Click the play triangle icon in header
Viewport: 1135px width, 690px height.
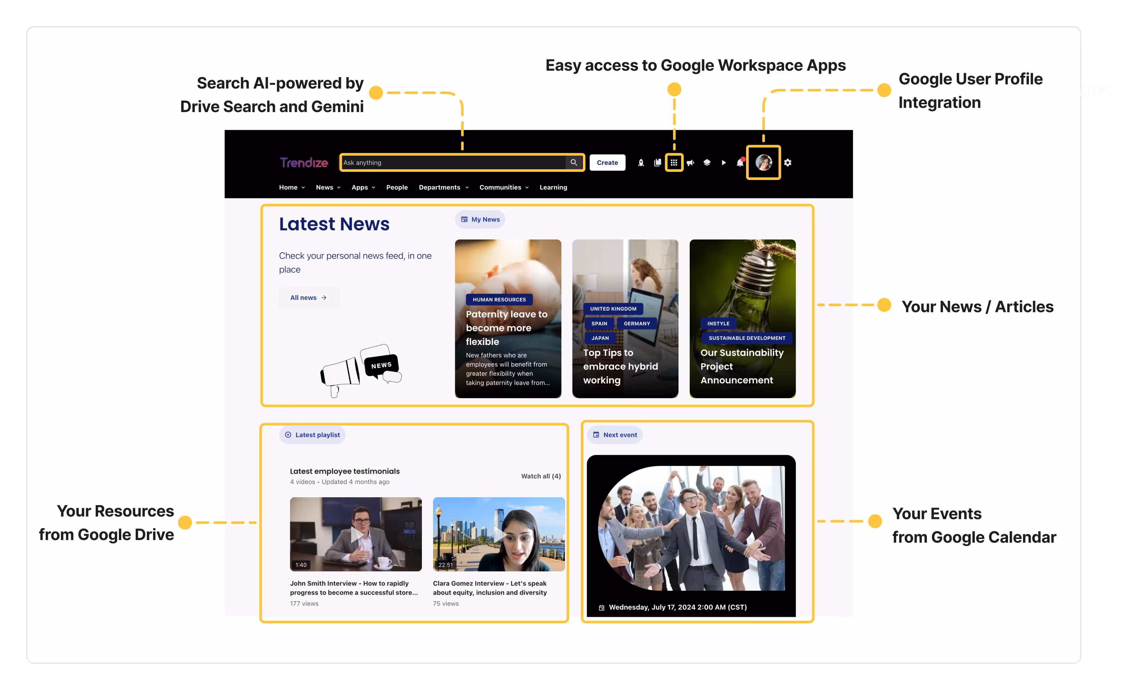point(724,163)
